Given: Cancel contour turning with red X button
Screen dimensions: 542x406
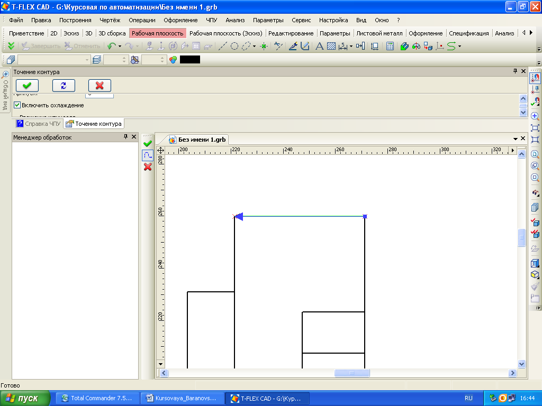Looking at the screenshot, I should [x=100, y=85].
